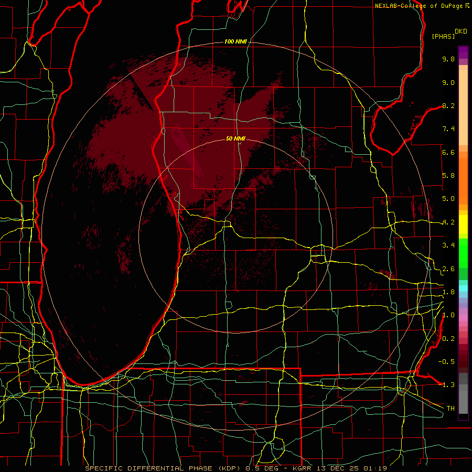
Task: Click the 9.8 value on the scale
Action: (448, 59)
